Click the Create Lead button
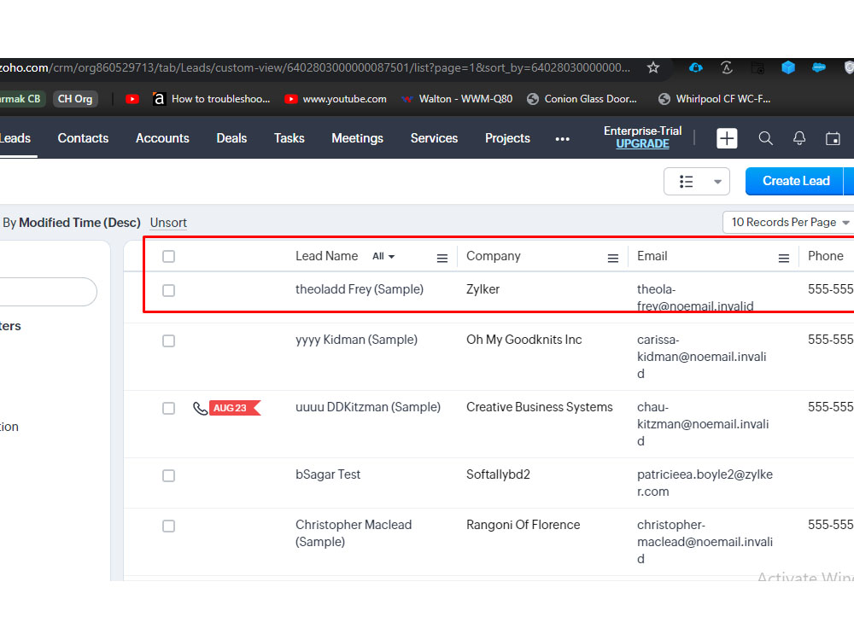854x640 pixels. point(795,181)
